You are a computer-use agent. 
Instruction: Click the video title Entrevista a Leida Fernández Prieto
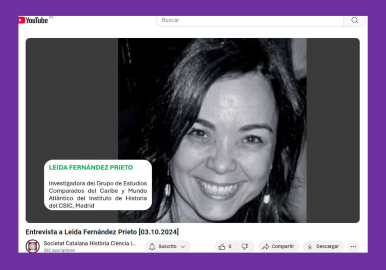102,232
